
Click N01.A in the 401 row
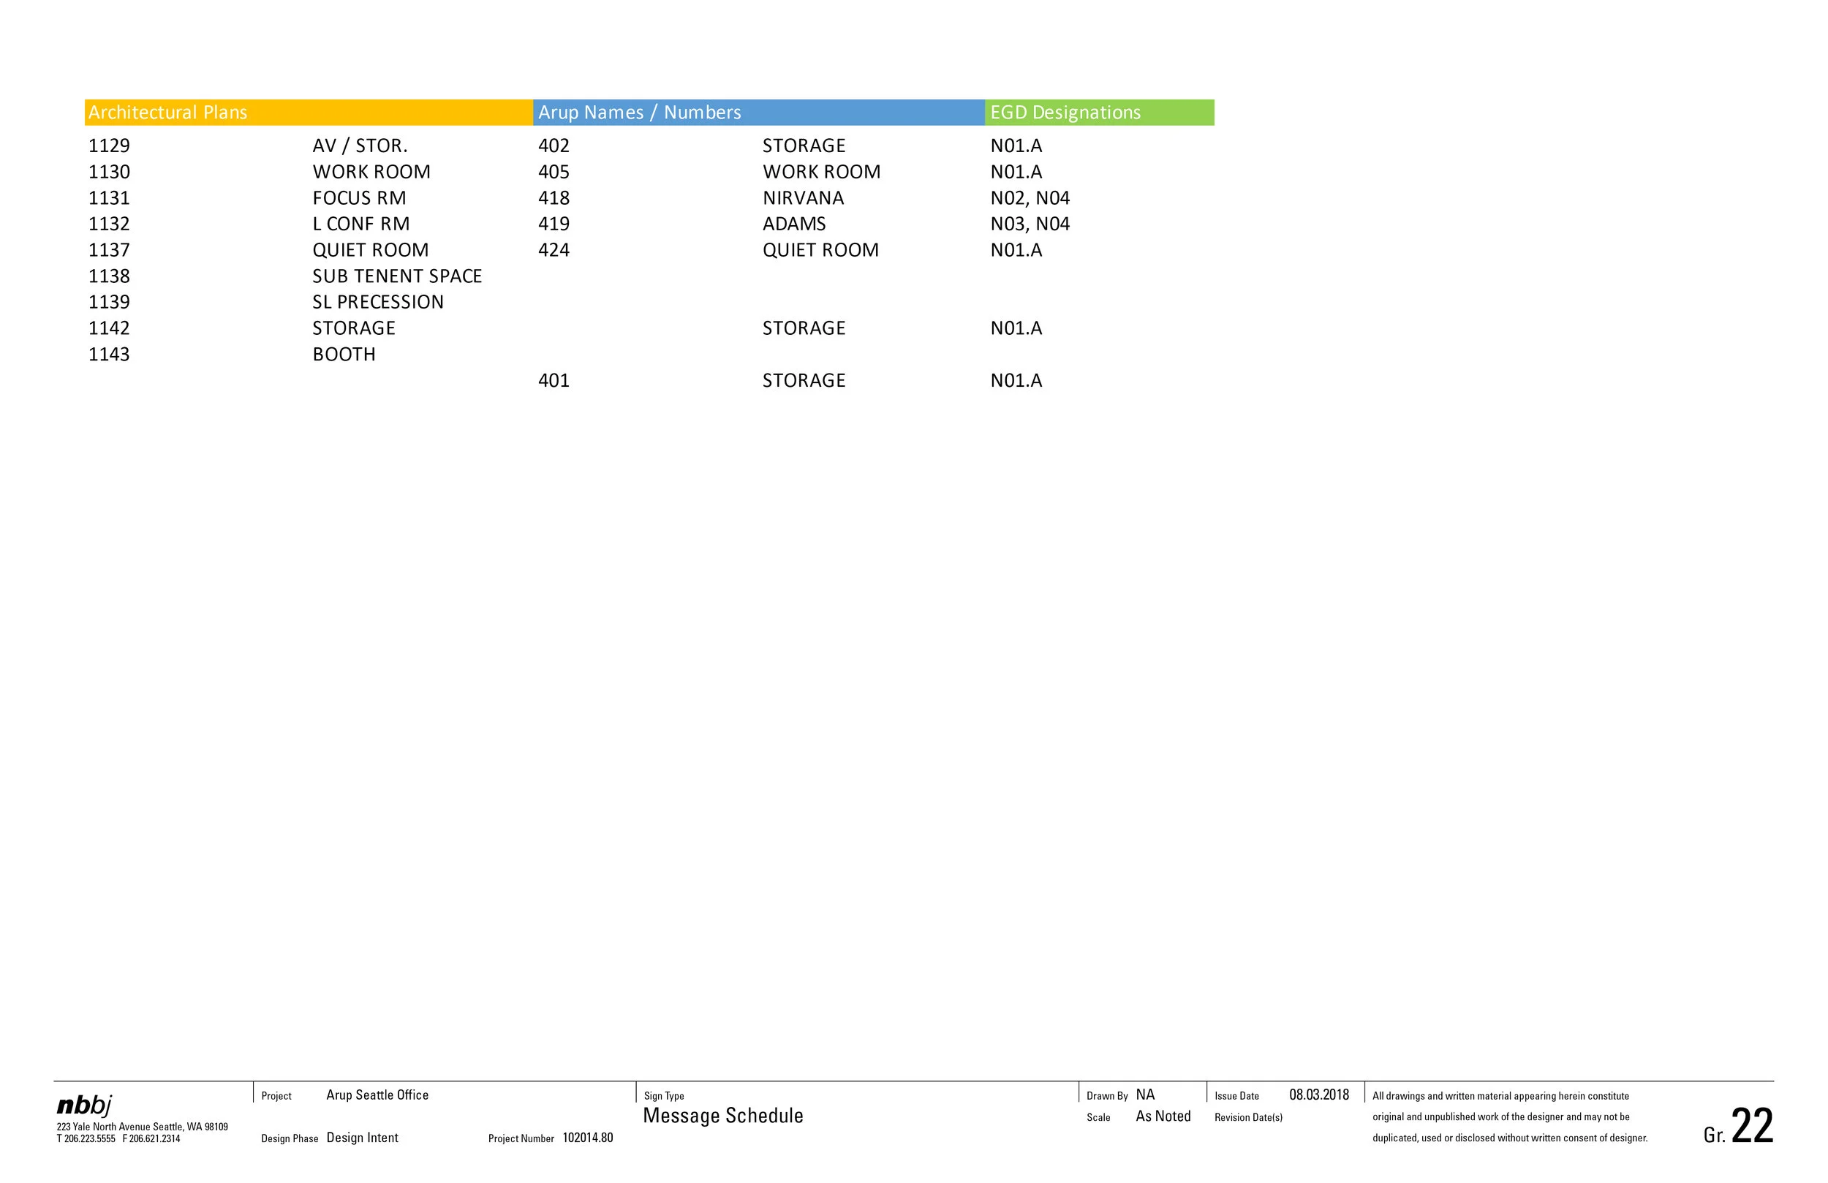tap(1016, 381)
